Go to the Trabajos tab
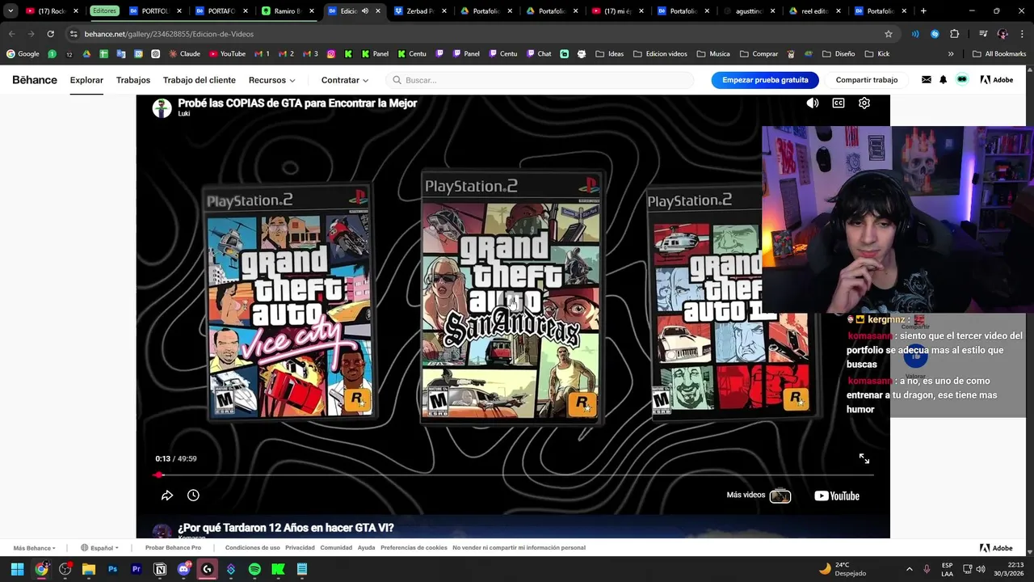Screen dimensions: 1034x582 point(133,80)
